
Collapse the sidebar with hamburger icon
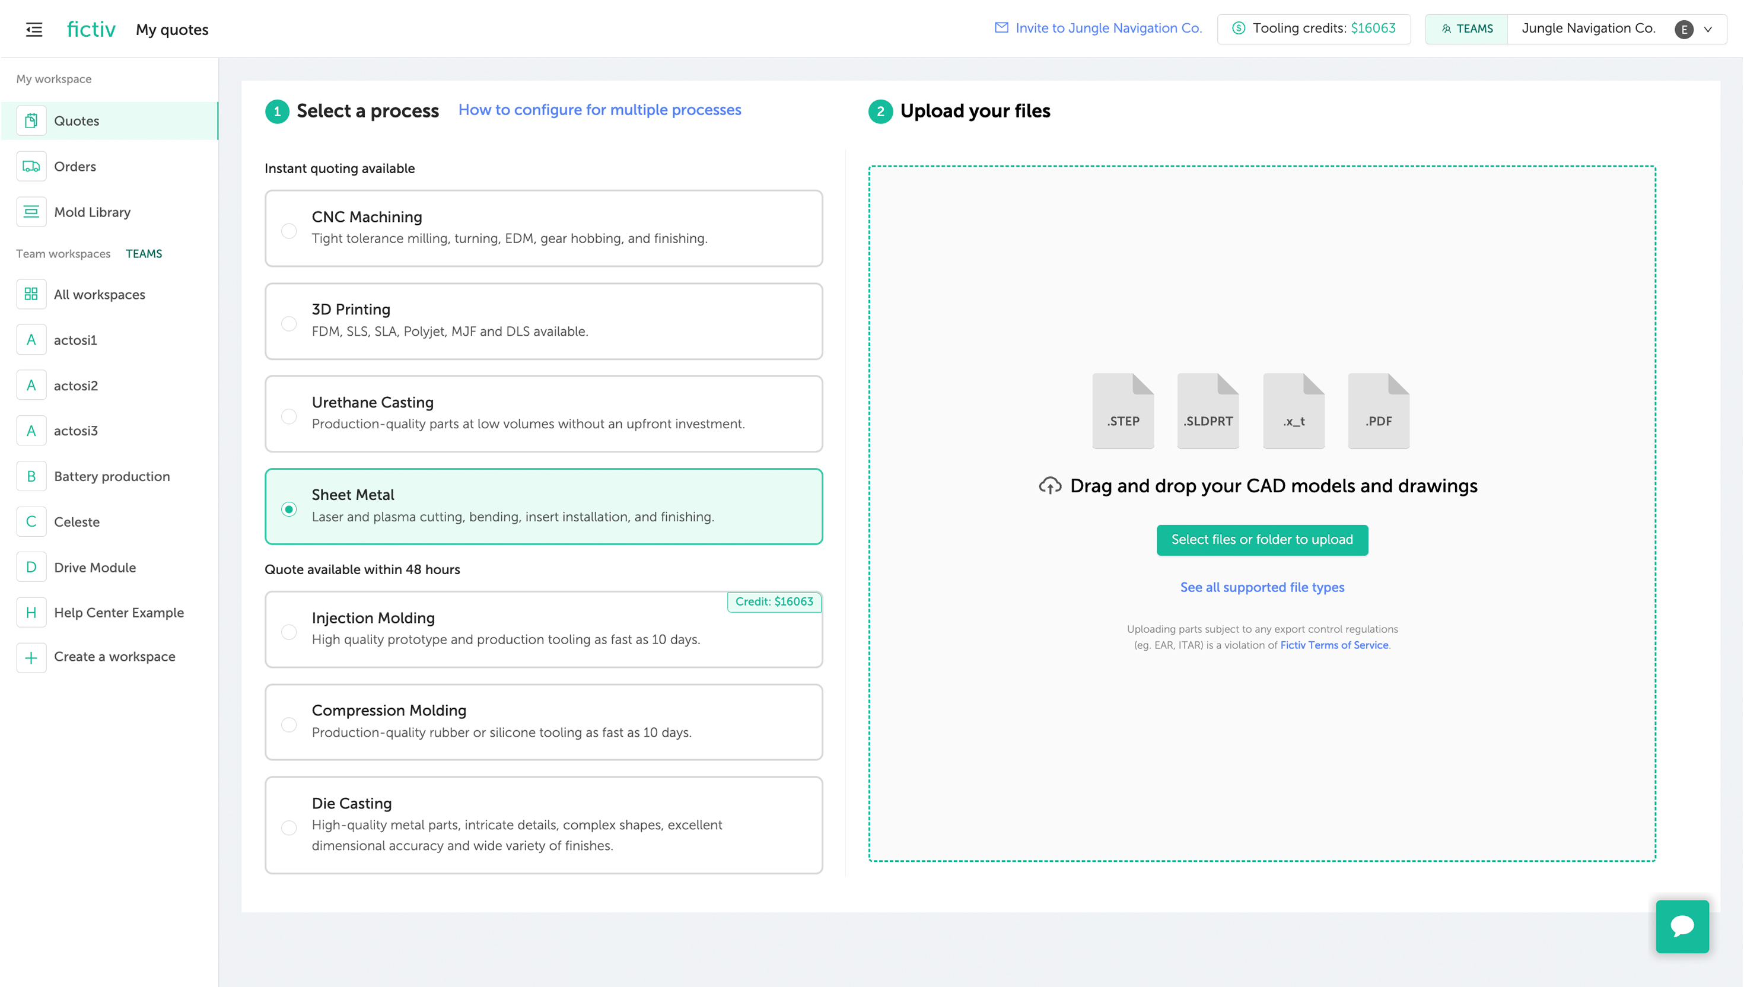click(34, 29)
